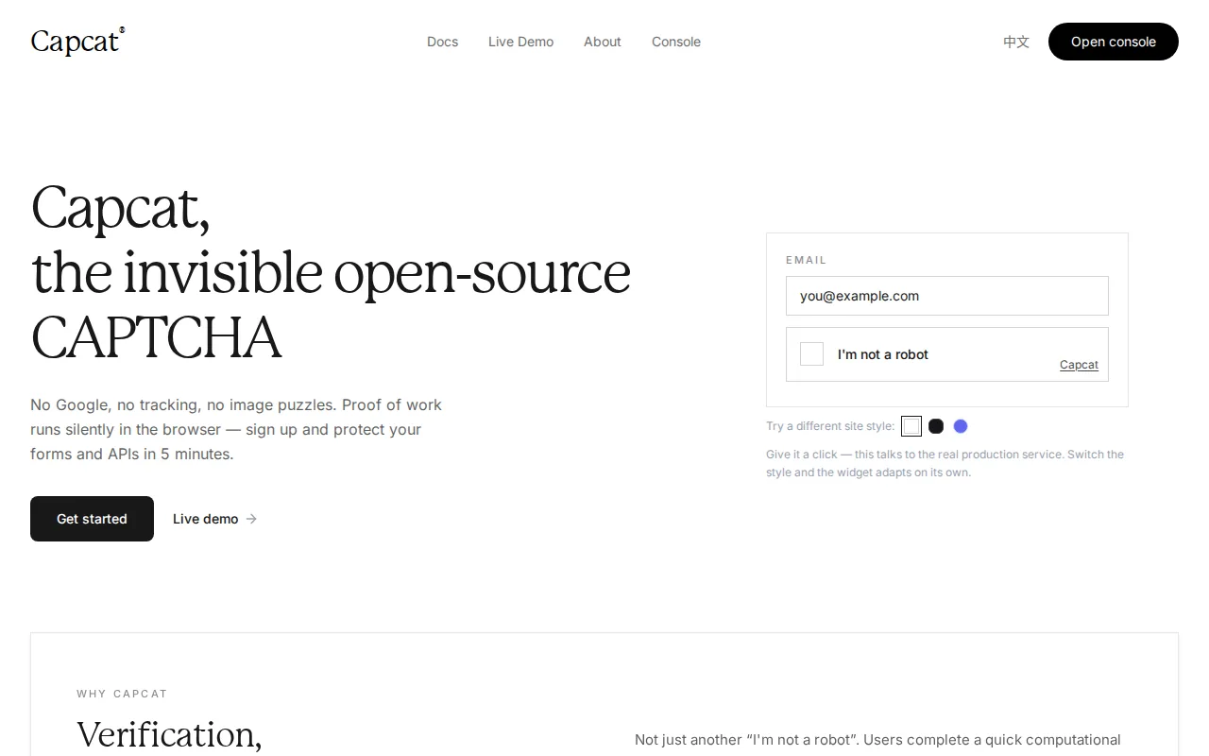The width and height of the screenshot is (1209, 756).
Task: Click the EMAIL field label
Action: (x=806, y=260)
